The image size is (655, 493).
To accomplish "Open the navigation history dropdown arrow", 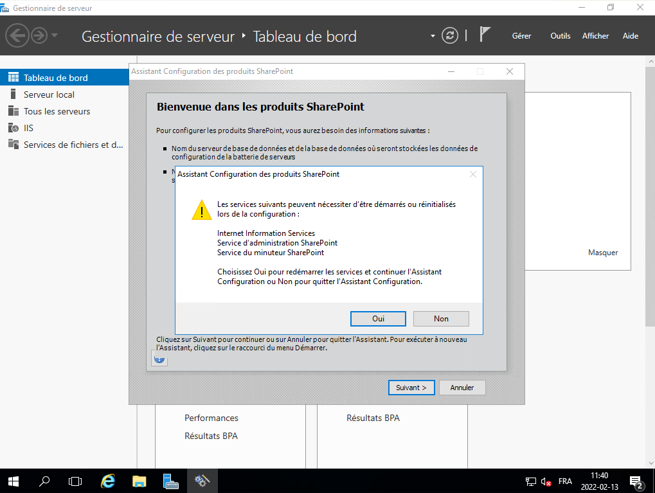I will pyautogui.click(x=54, y=36).
